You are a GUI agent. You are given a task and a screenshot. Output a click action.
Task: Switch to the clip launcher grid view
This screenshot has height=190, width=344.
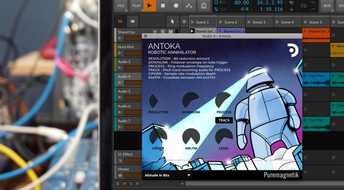120,21
